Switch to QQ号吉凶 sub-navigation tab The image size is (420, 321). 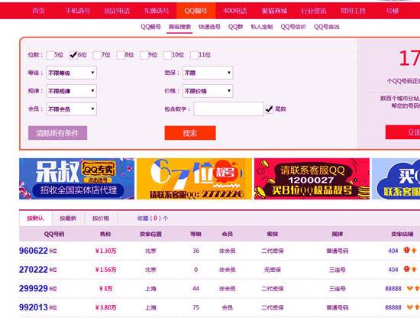pyautogui.click(x=327, y=27)
